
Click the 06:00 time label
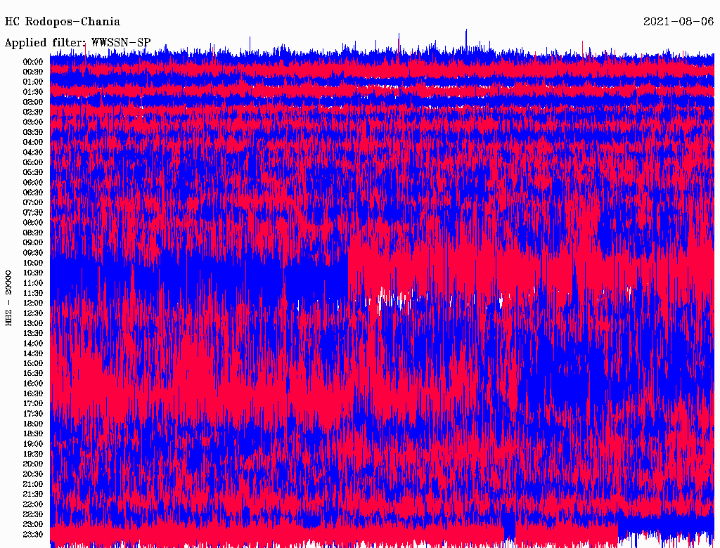pyautogui.click(x=33, y=182)
